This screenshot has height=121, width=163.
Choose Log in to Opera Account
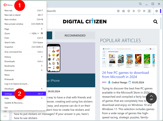click(24, 84)
